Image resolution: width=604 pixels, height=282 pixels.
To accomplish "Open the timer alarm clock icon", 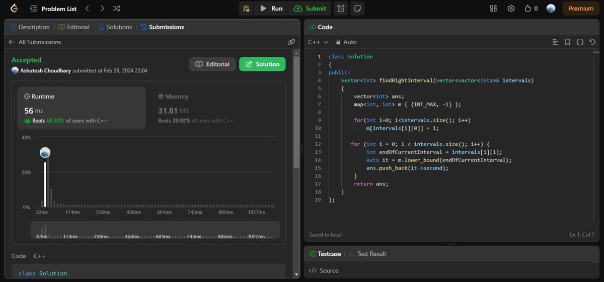I will click(341, 9).
